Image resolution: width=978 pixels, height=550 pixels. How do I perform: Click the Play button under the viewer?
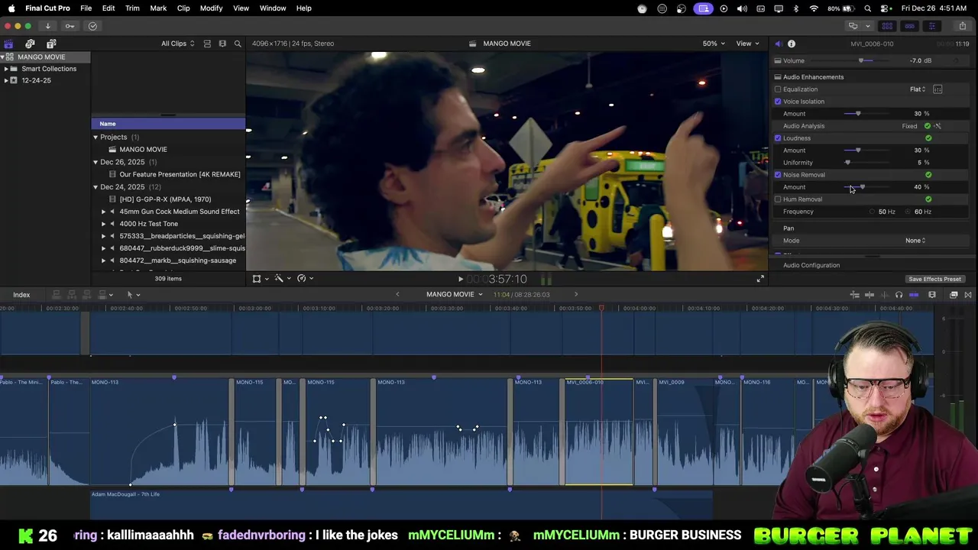(460, 279)
